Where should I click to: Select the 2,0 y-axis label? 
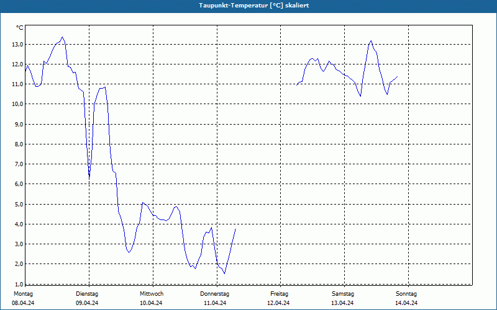(x=19, y=264)
